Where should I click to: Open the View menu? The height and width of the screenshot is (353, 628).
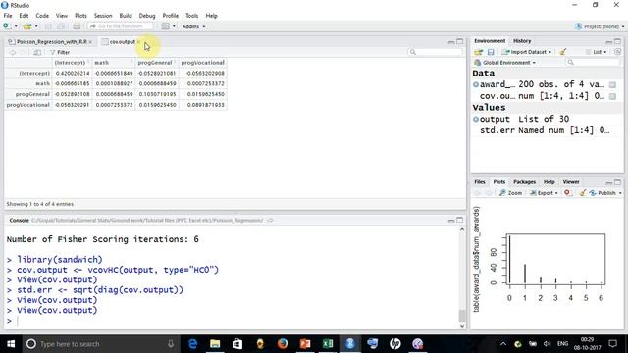point(61,16)
